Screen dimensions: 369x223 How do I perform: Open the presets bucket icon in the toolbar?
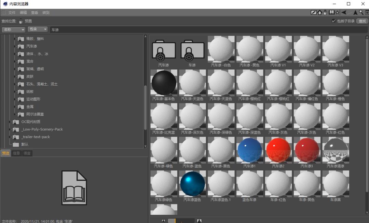tap(325, 13)
